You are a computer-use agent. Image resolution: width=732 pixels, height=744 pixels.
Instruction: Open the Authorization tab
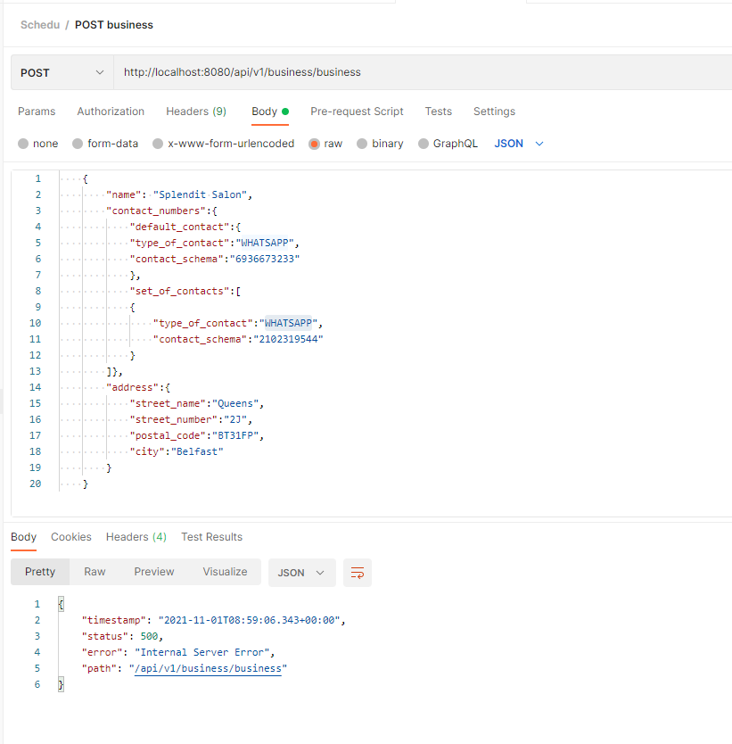point(111,112)
